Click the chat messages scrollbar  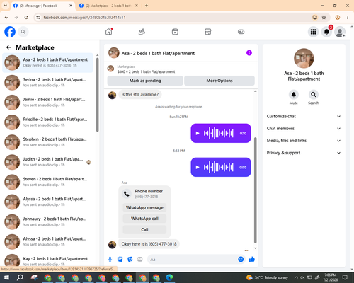255,190
